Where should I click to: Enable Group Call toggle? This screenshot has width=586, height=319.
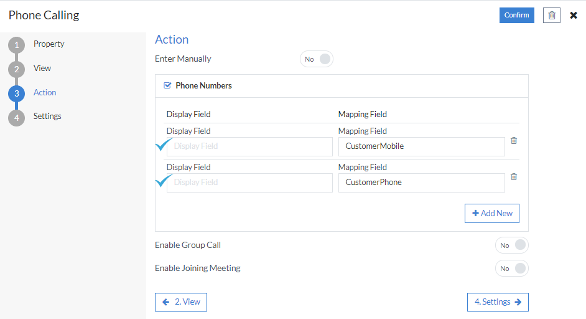tap(511, 245)
